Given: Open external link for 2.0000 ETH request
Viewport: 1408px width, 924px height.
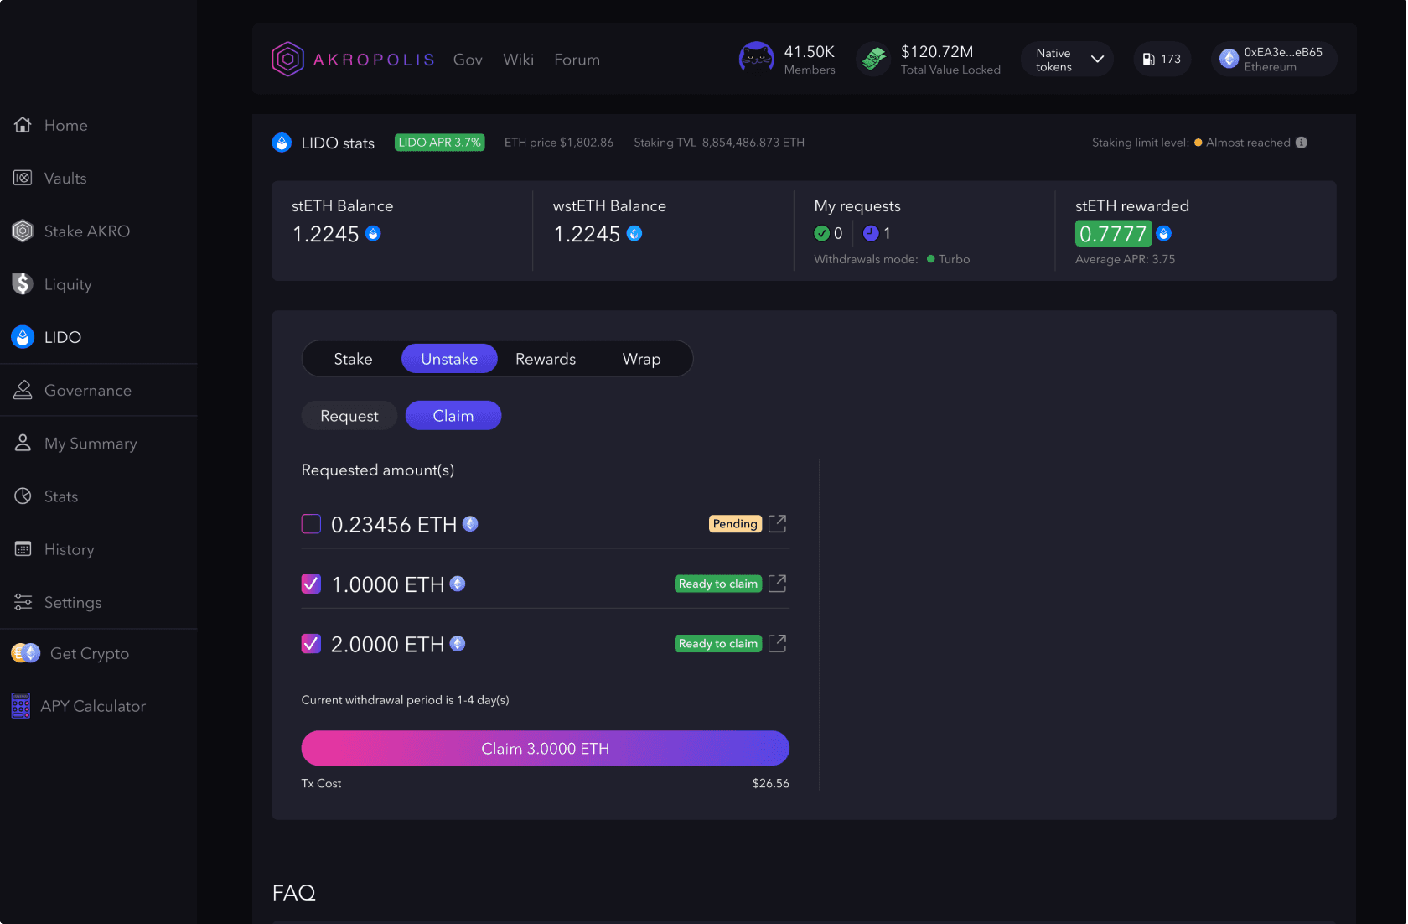Looking at the screenshot, I should point(778,643).
